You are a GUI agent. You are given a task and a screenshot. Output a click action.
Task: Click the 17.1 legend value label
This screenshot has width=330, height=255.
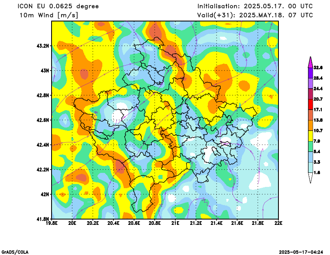[x=318, y=110]
